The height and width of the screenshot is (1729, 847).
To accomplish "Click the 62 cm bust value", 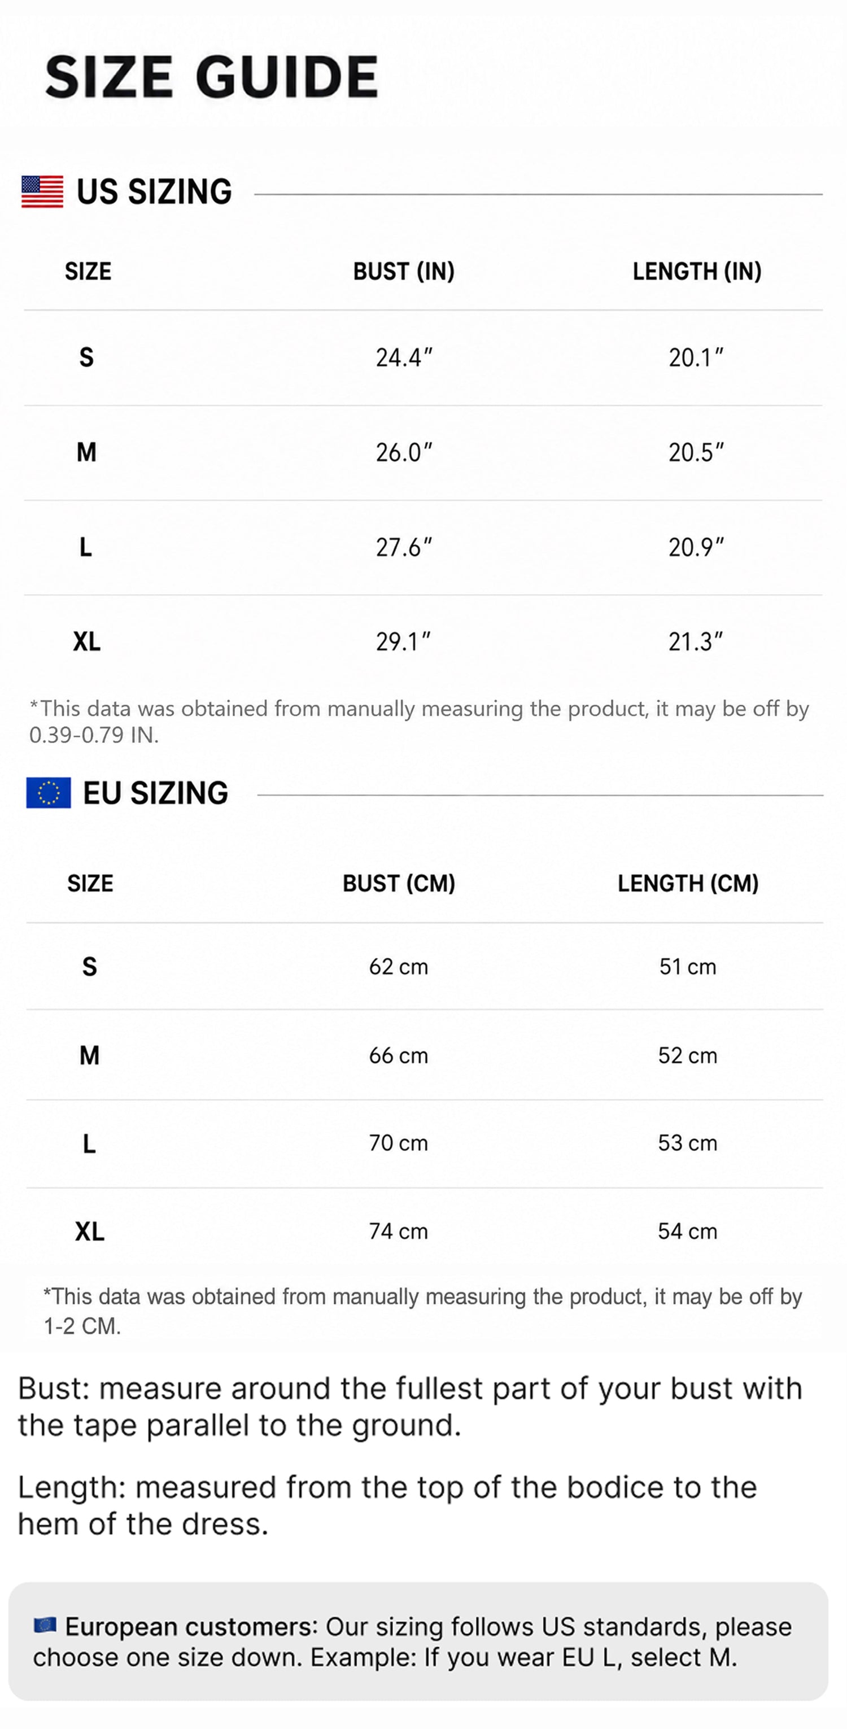I will tap(399, 967).
